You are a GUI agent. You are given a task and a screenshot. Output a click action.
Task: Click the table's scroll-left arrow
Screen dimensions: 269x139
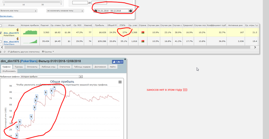click(2, 47)
